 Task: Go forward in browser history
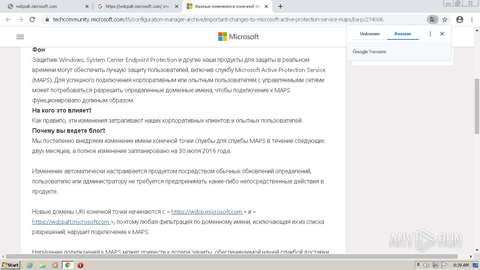20,19
